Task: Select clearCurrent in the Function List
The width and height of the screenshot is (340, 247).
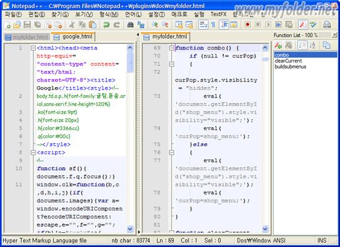Action: 288,61
